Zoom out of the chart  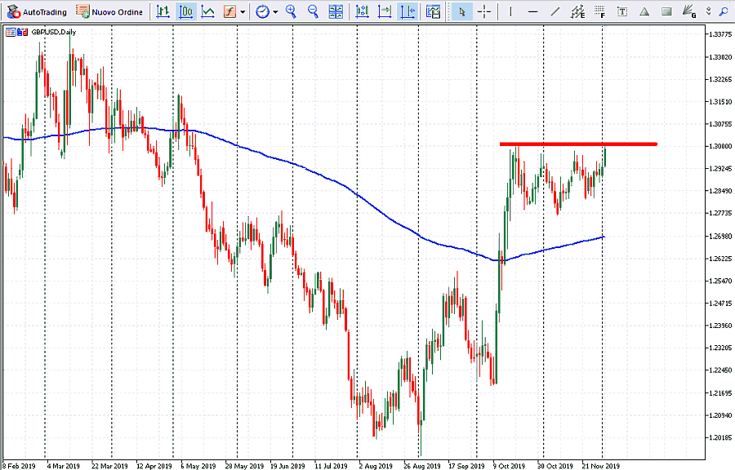coord(313,11)
